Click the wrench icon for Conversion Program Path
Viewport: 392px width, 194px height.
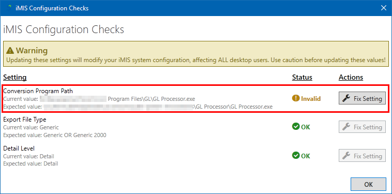pyautogui.click(x=346, y=98)
